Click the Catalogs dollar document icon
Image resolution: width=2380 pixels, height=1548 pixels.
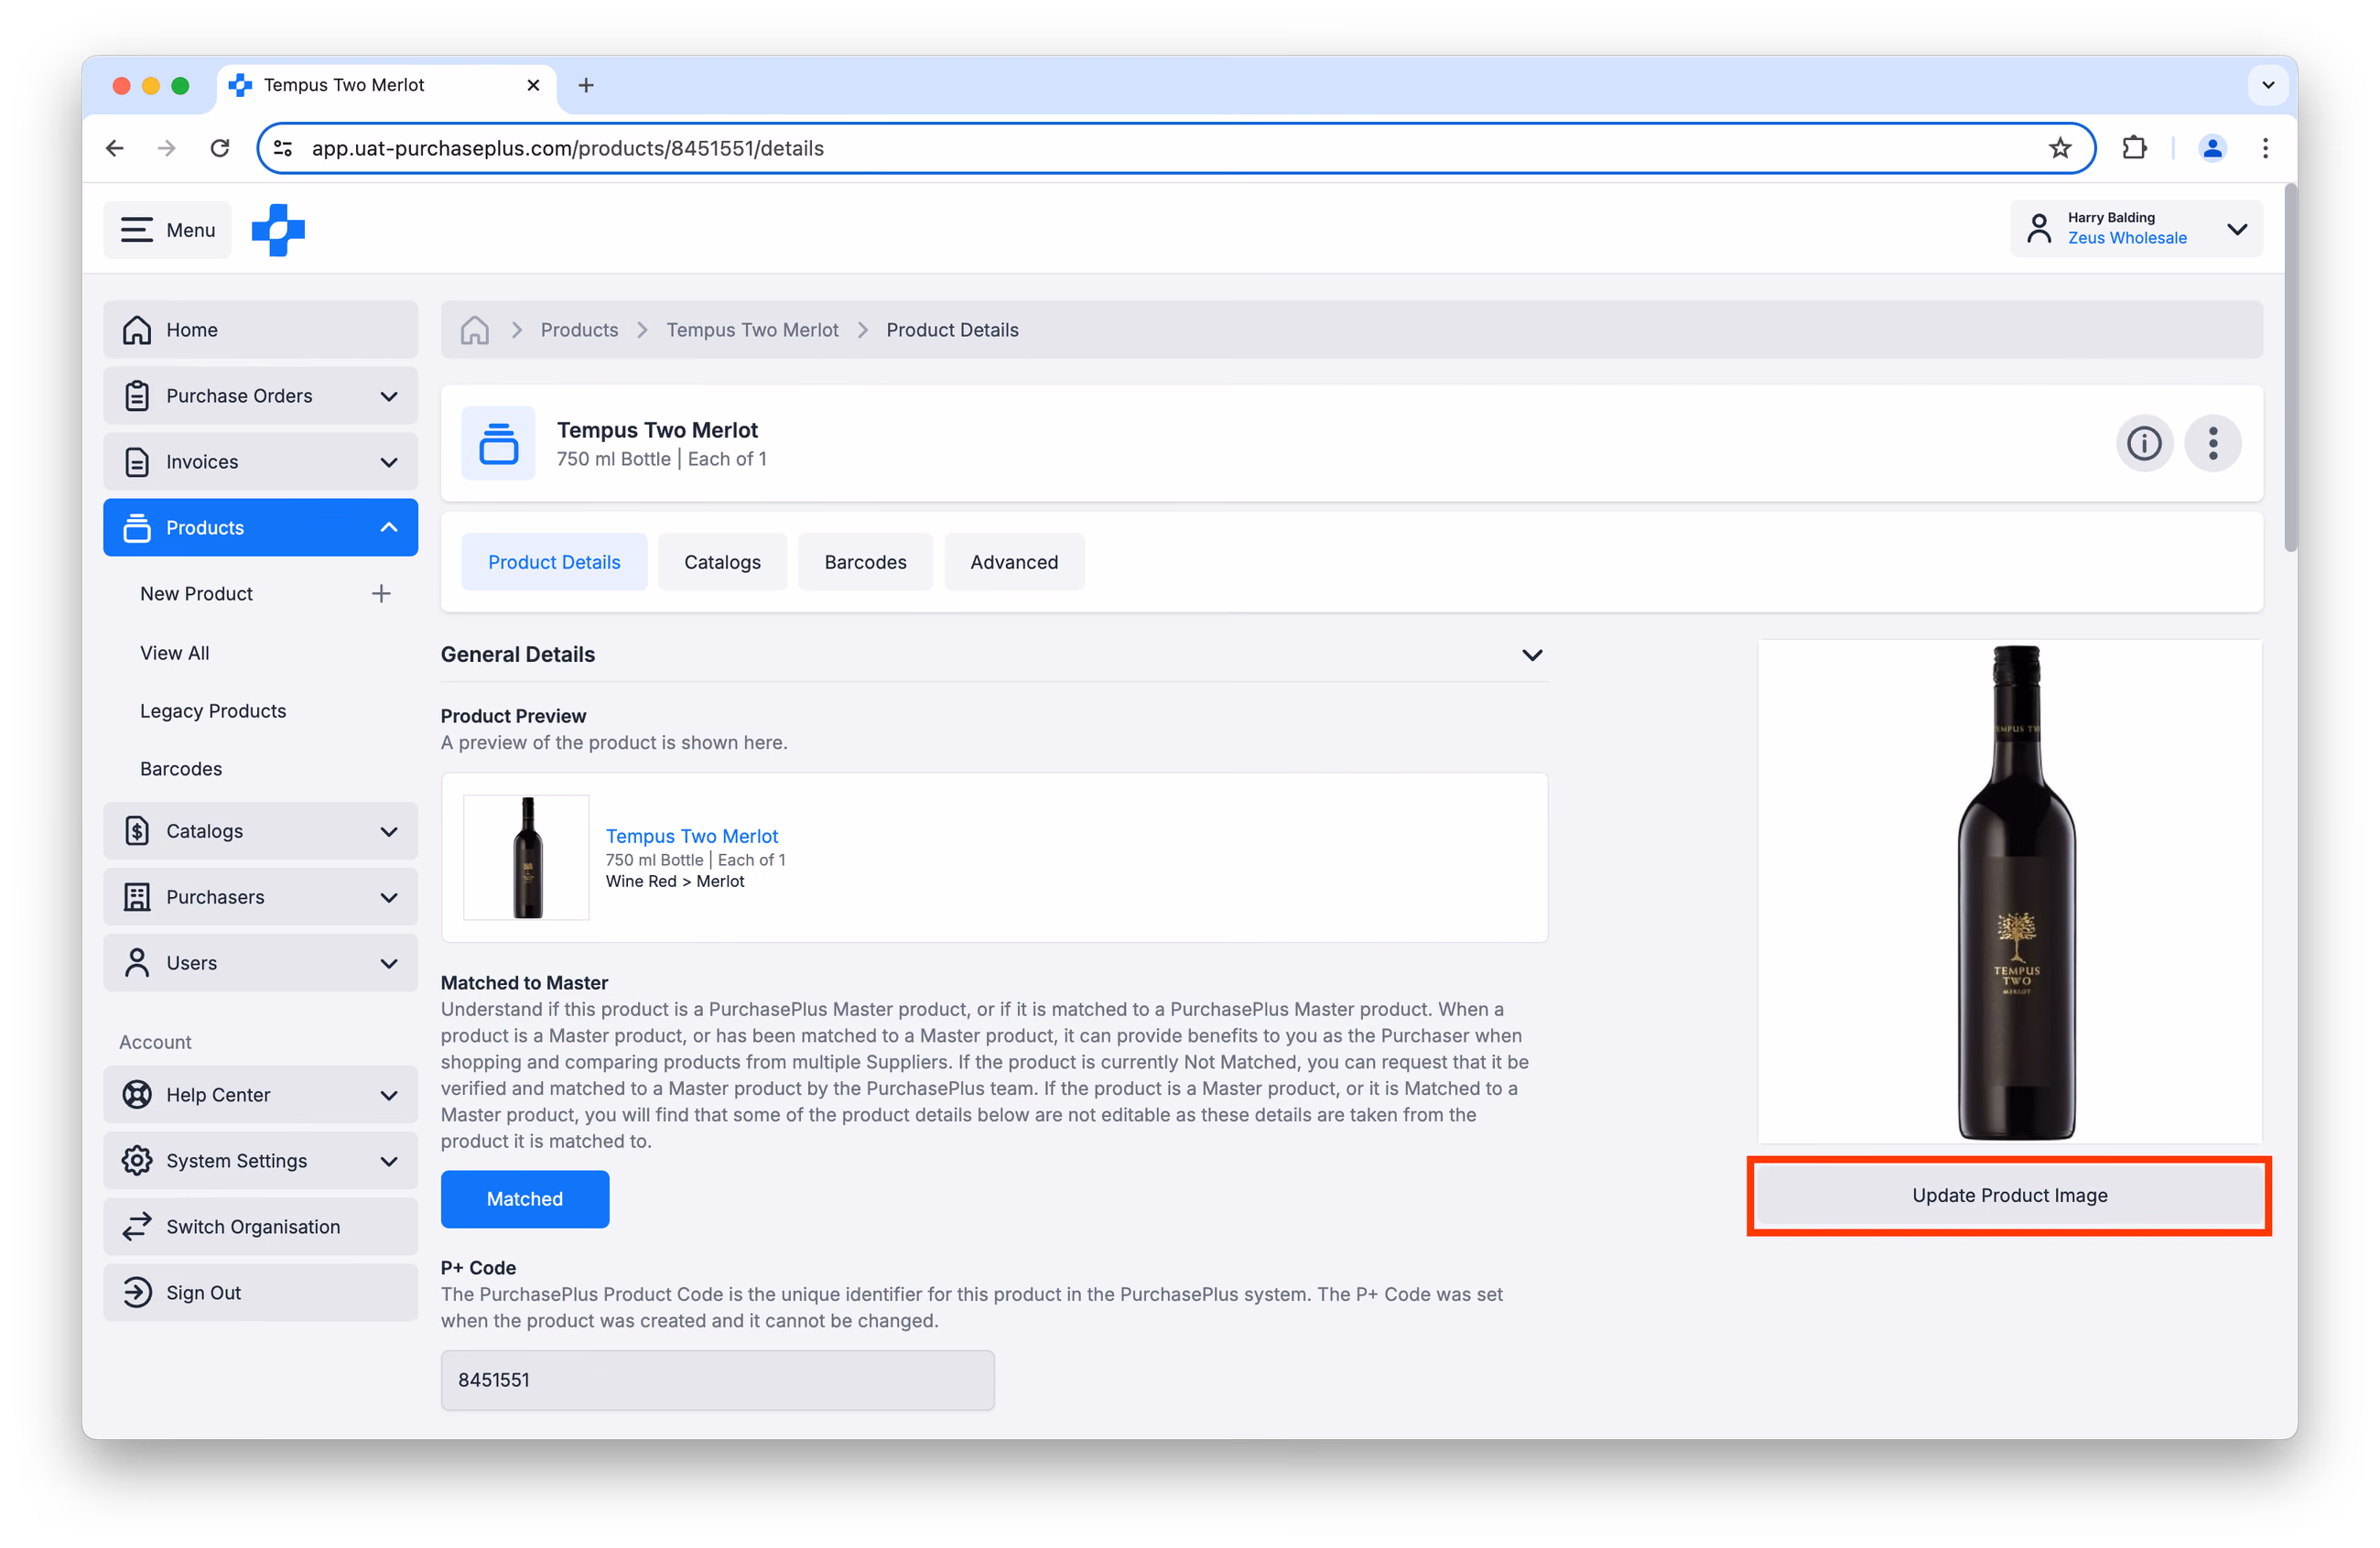[x=137, y=830]
